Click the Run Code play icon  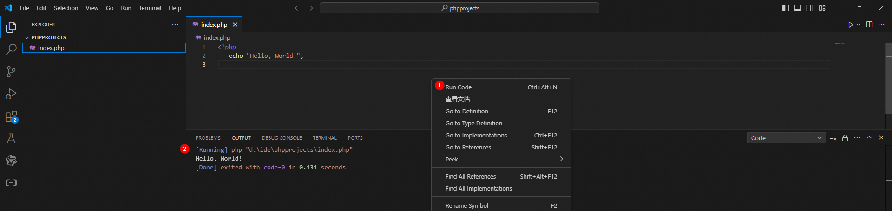[850, 25]
